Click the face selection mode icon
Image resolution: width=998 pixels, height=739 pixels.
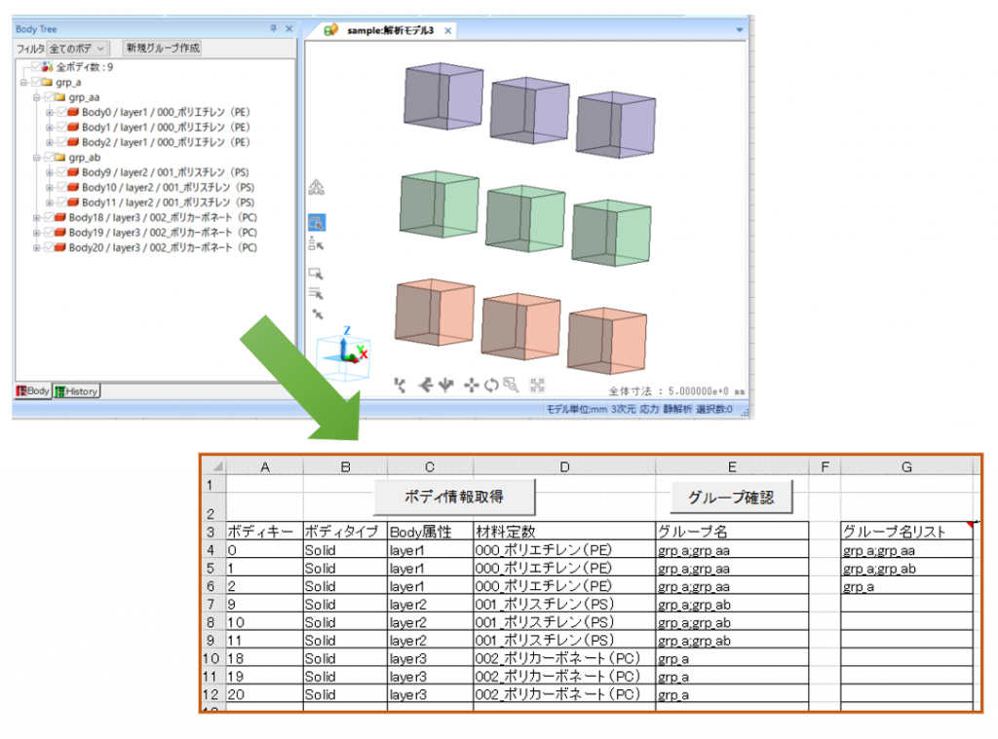tap(317, 274)
